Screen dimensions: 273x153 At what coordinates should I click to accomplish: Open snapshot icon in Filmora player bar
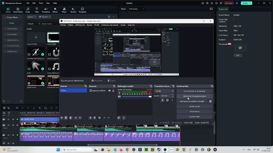coord(211,9)
